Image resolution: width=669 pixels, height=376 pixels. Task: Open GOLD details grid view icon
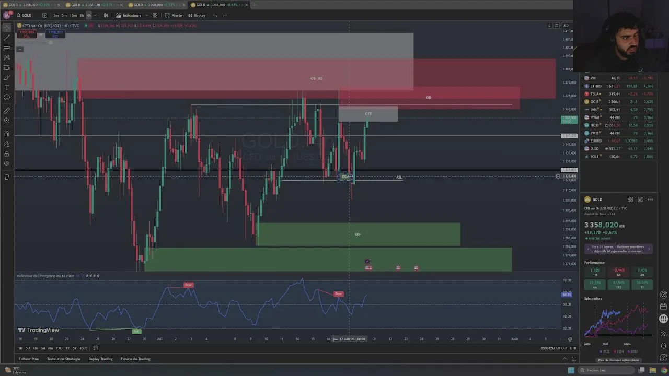630,199
